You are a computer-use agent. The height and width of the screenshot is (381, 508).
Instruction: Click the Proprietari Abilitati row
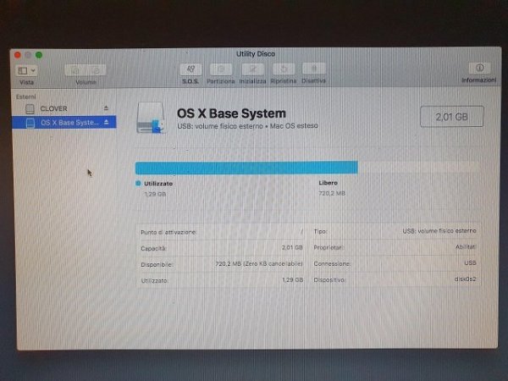395,247
